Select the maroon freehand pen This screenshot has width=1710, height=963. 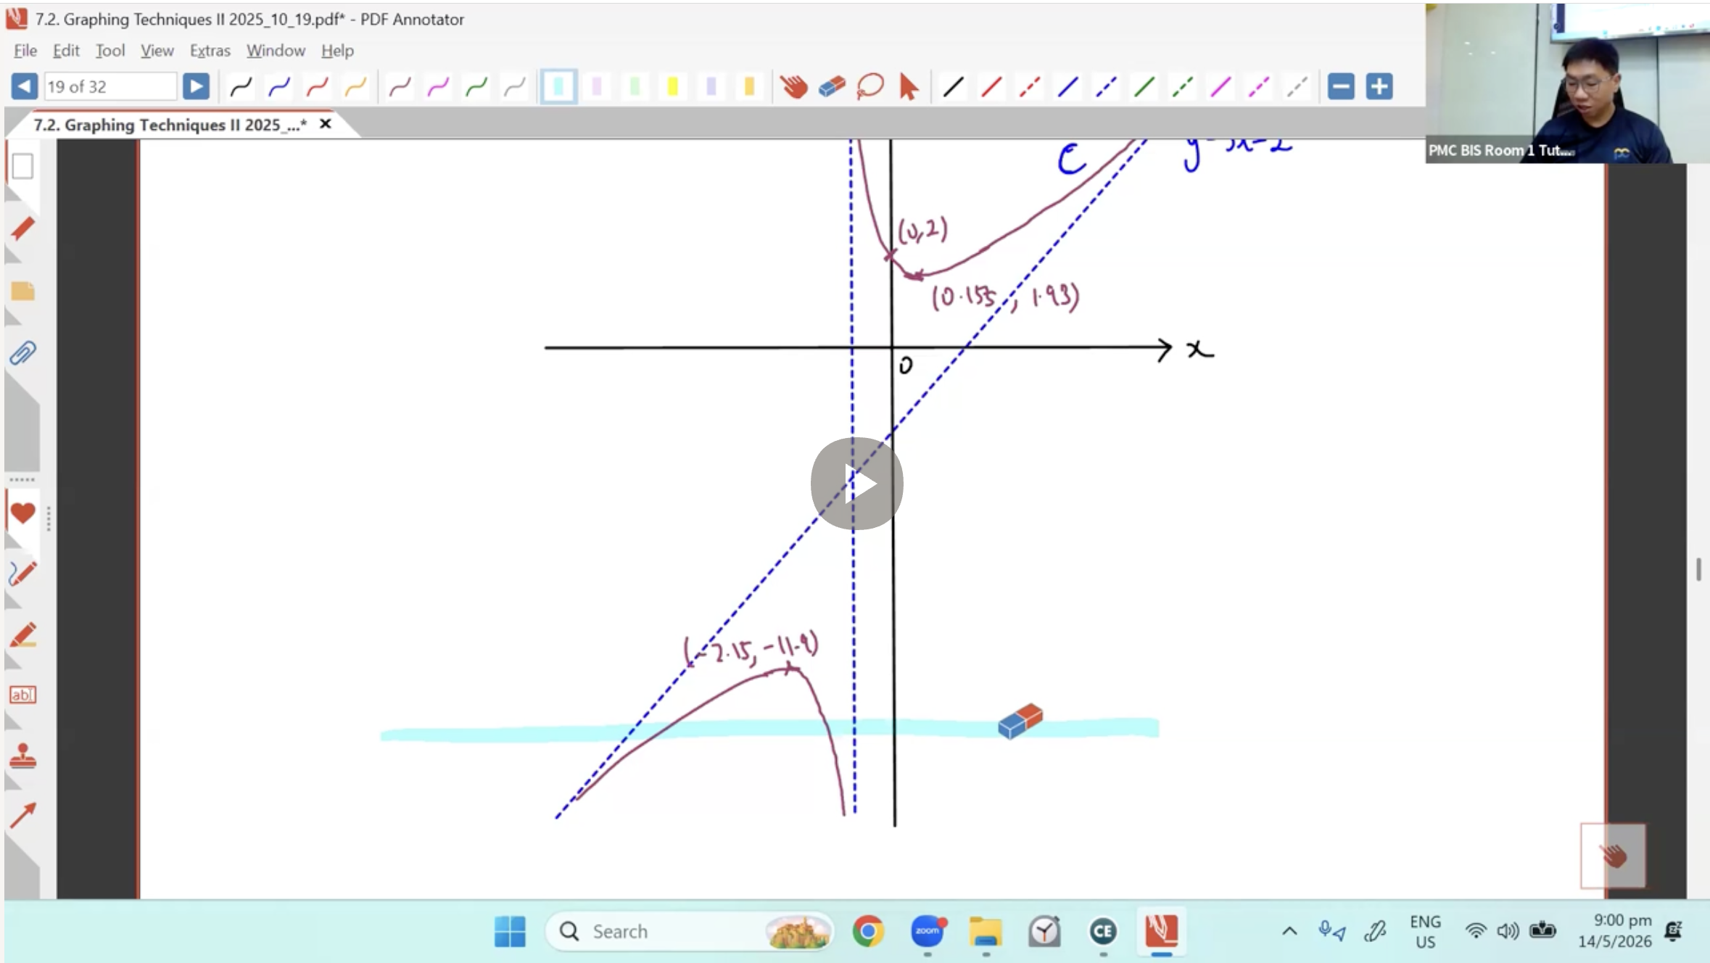(x=400, y=87)
